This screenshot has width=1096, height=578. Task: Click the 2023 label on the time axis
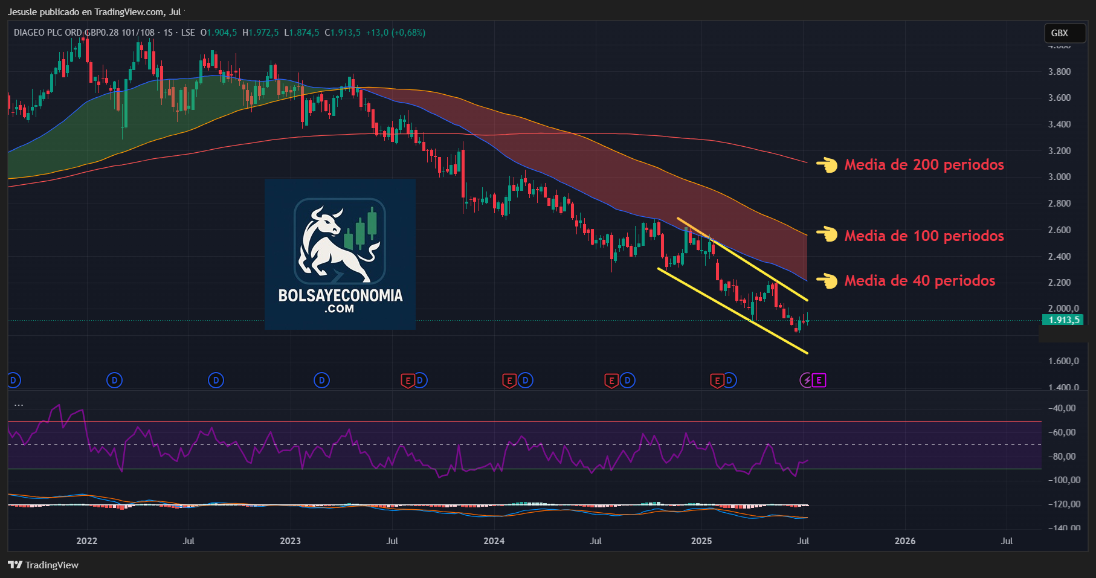290,541
